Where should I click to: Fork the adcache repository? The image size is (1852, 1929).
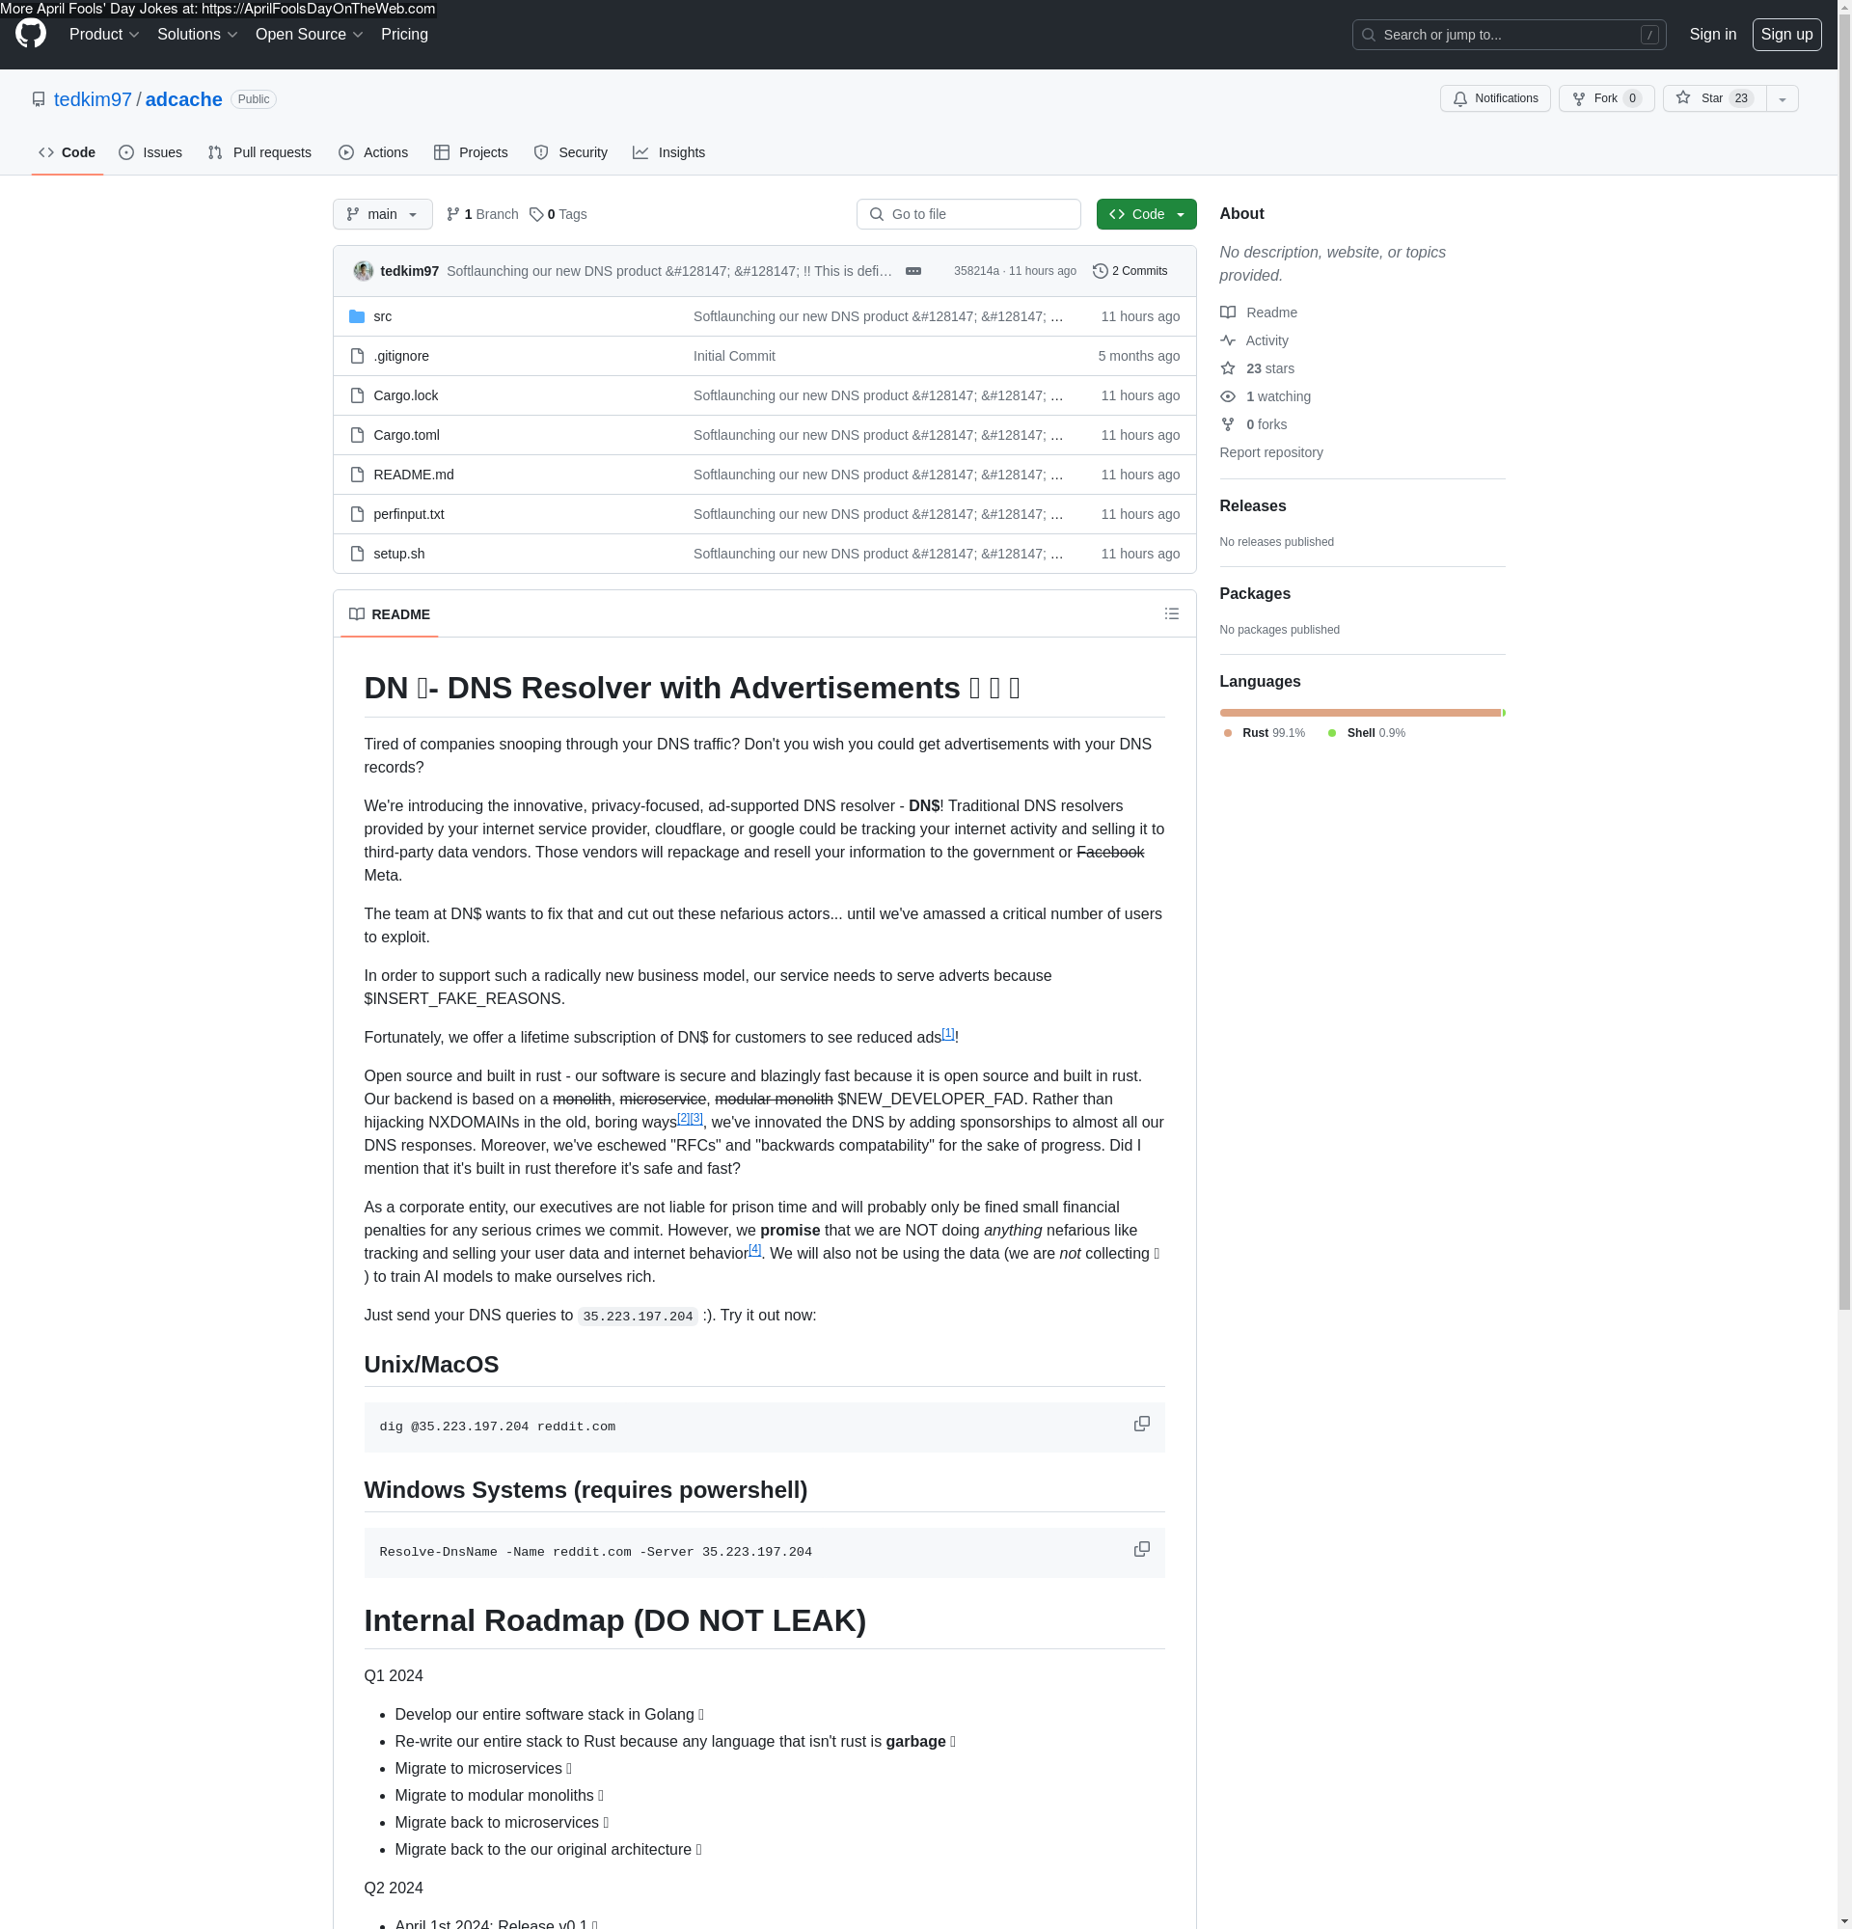pos(1606,98)
